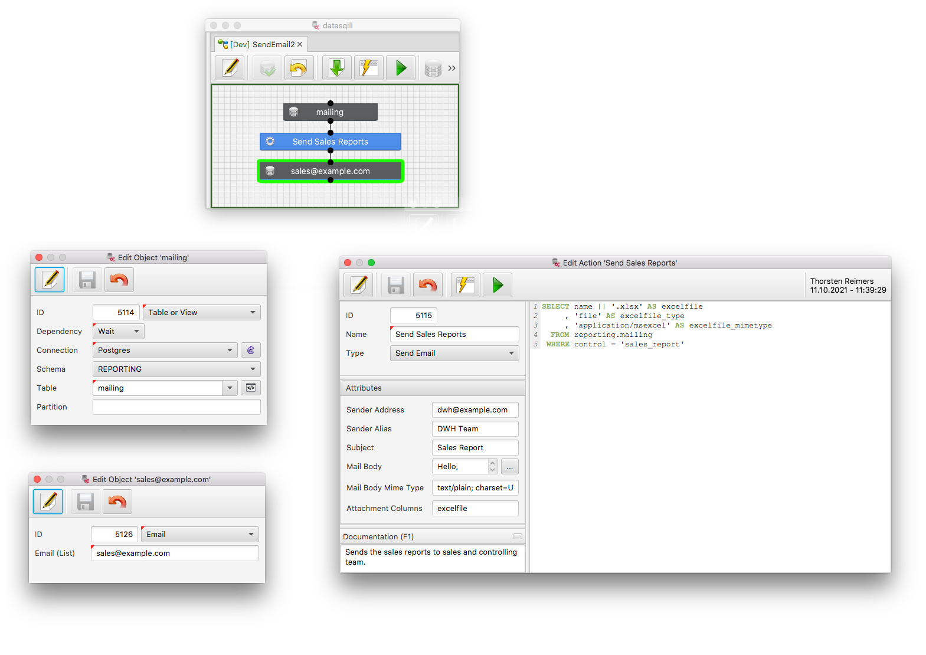Click the code view icon beside Table field
926x655 pixels.
point(251,388)
